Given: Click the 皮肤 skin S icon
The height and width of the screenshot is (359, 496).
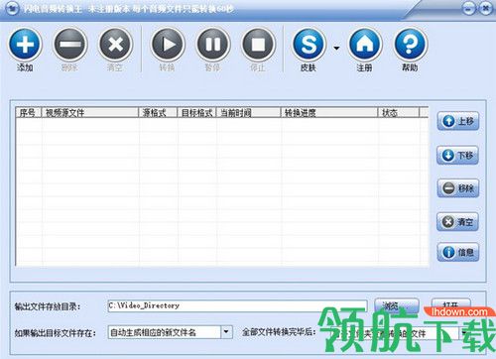Looking at the screenshot, I should [x=309, y=44].
